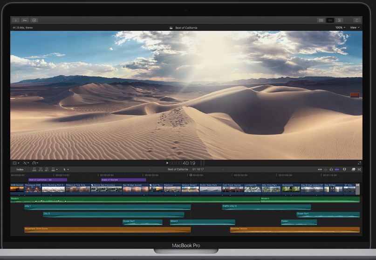This screenshot has height=260, width=376.
Task: Click the insert clip edit icon
Action: click(x=41, y=169)
